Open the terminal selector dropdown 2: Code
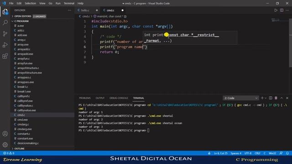 (241, 98)
